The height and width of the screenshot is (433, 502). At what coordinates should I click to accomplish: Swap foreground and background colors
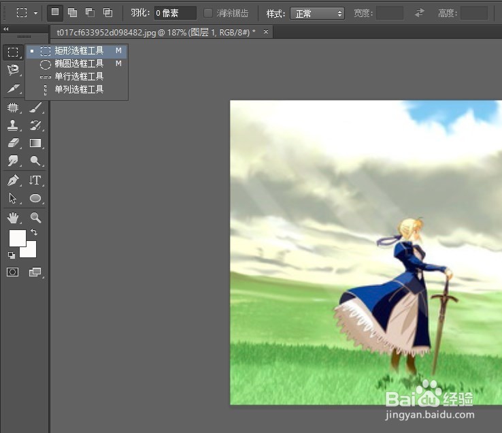(34, 231)
